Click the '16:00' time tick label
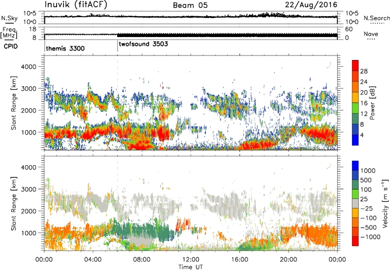Screen dimensions: 390x270 239,260
